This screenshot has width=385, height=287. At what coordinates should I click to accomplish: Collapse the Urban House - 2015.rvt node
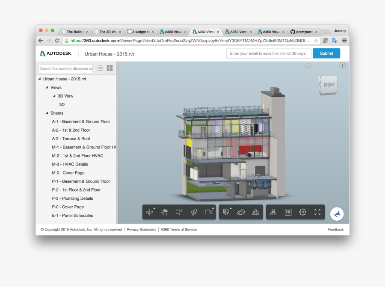click(x=40, y=79)
